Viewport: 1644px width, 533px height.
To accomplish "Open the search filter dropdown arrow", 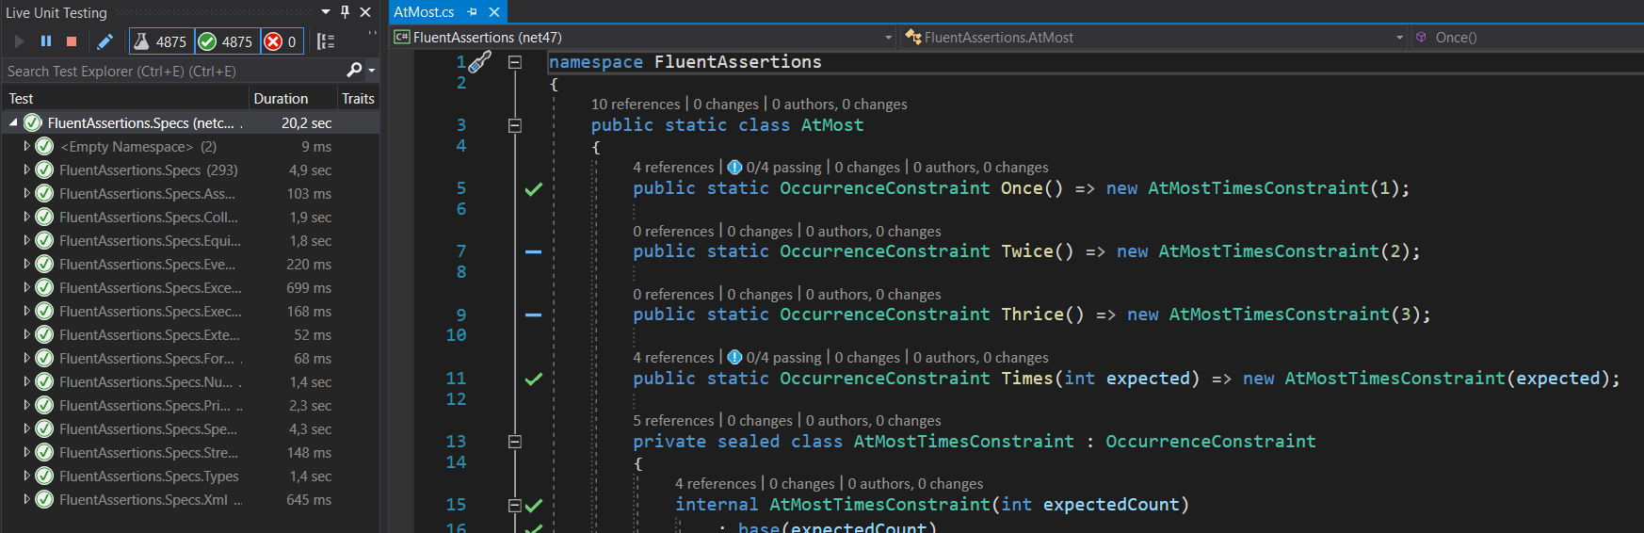I will [371, 71].
